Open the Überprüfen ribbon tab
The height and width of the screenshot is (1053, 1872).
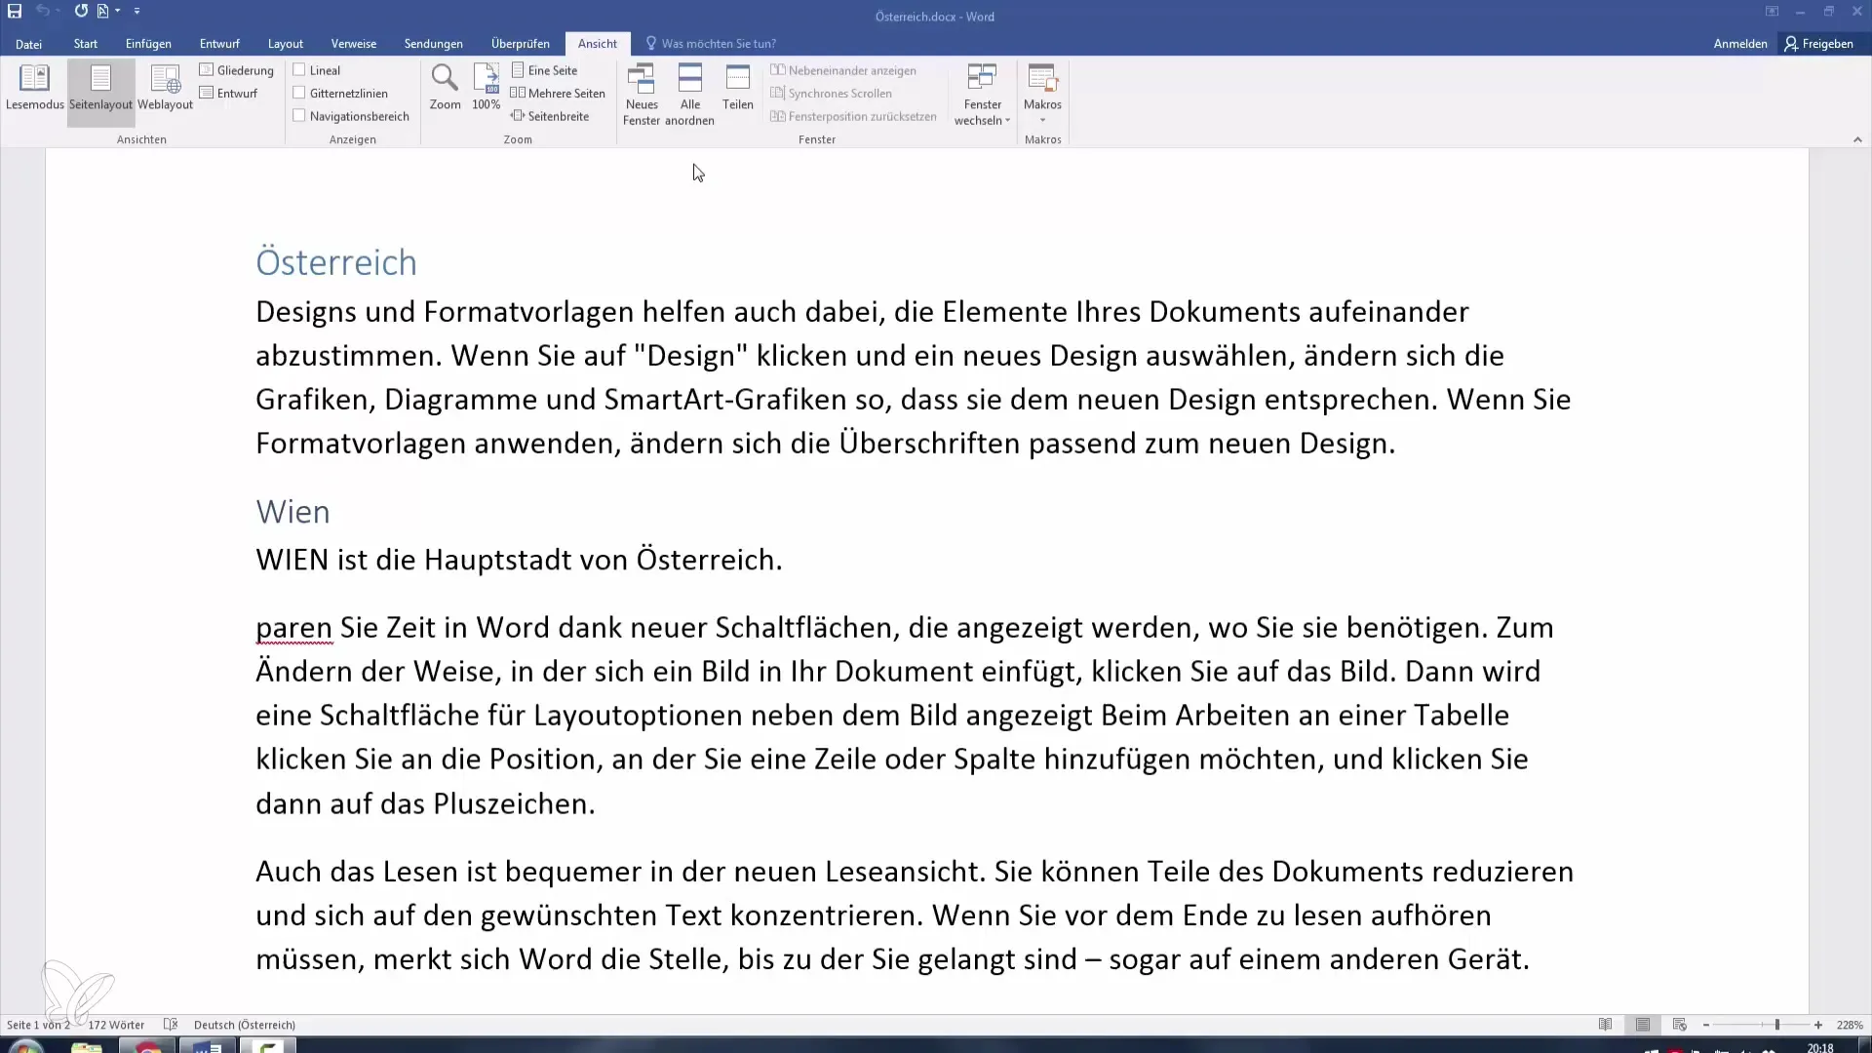pyautogui.click(x=520, y=44)
